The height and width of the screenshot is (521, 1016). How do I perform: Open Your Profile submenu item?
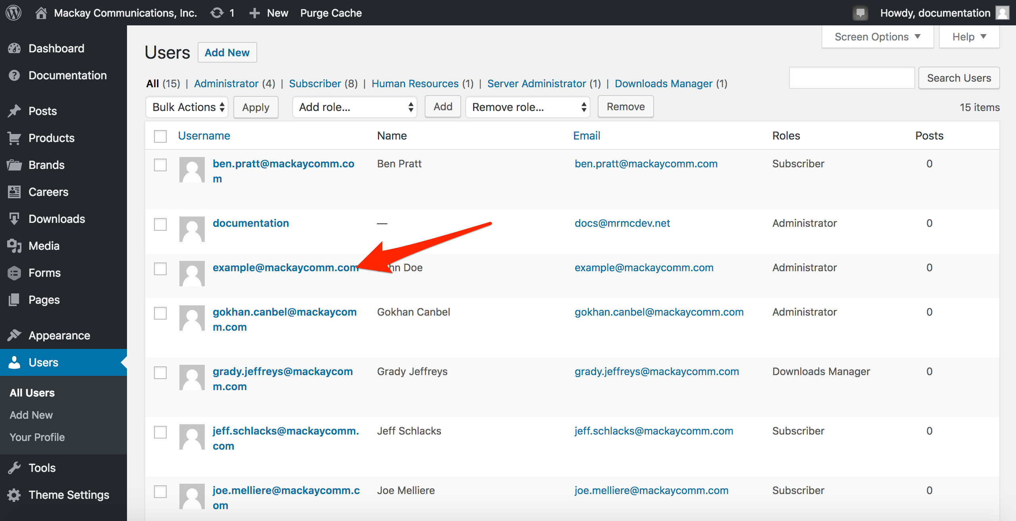[37, 437]
